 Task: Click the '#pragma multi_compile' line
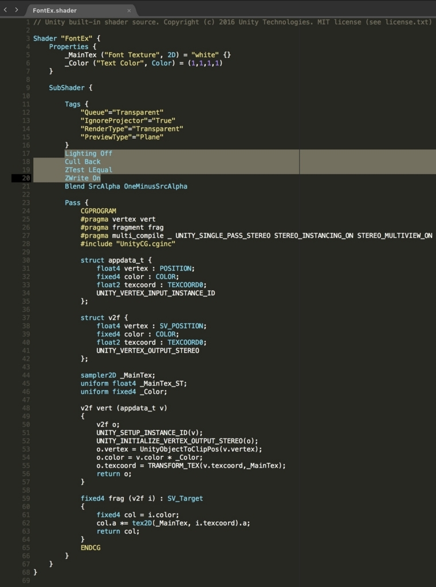tap(256, 236)
